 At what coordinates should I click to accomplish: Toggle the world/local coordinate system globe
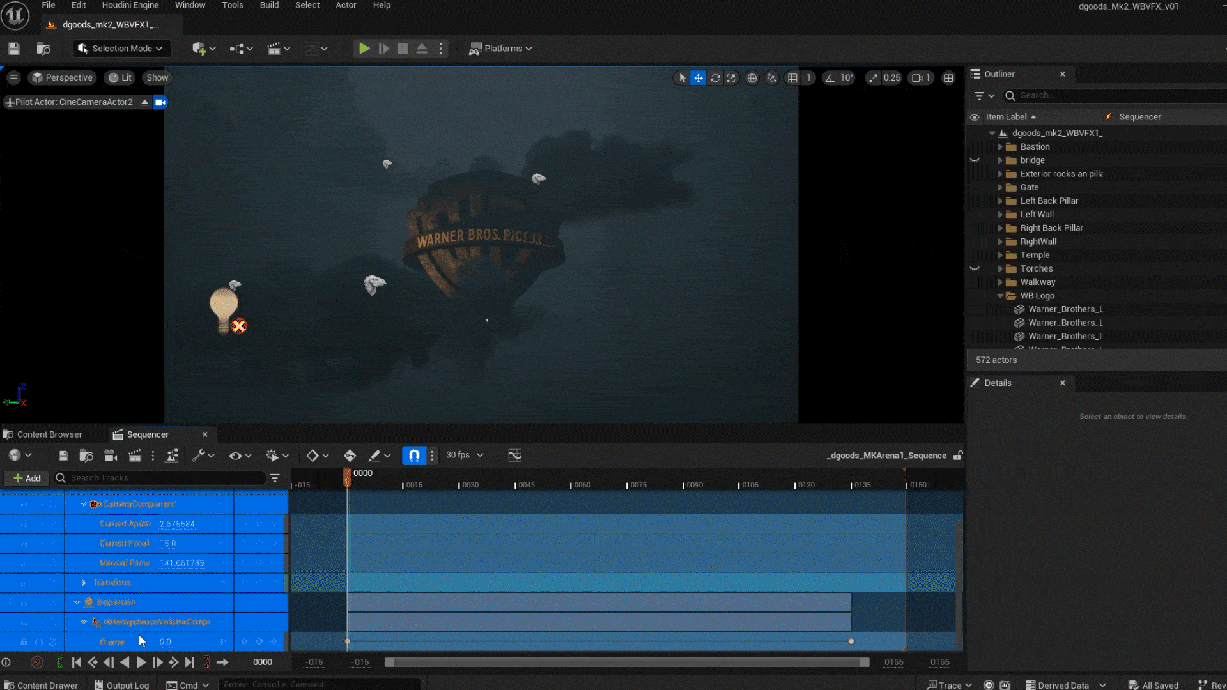click(752, 78)
